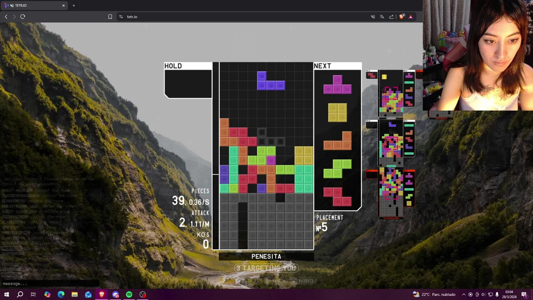The image size is (533, 300).
Task: Expand hidden system tray icons
Action: (x=463, y=295)
